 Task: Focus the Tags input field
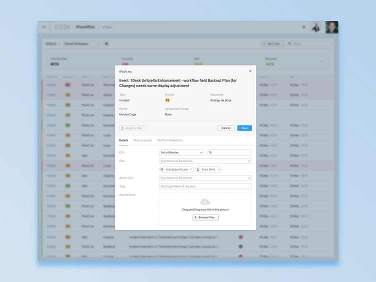click(x=205, y=186)
